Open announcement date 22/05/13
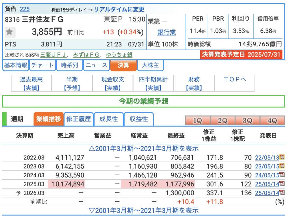 267,158
